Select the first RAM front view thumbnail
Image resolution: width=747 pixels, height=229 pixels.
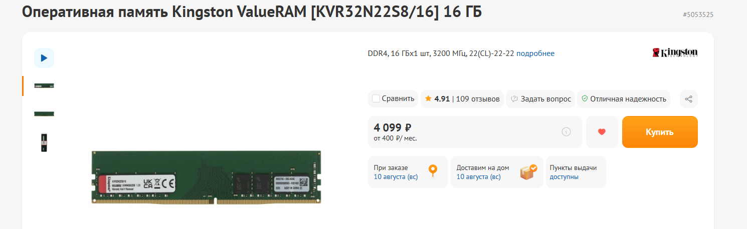pos(44,85)
